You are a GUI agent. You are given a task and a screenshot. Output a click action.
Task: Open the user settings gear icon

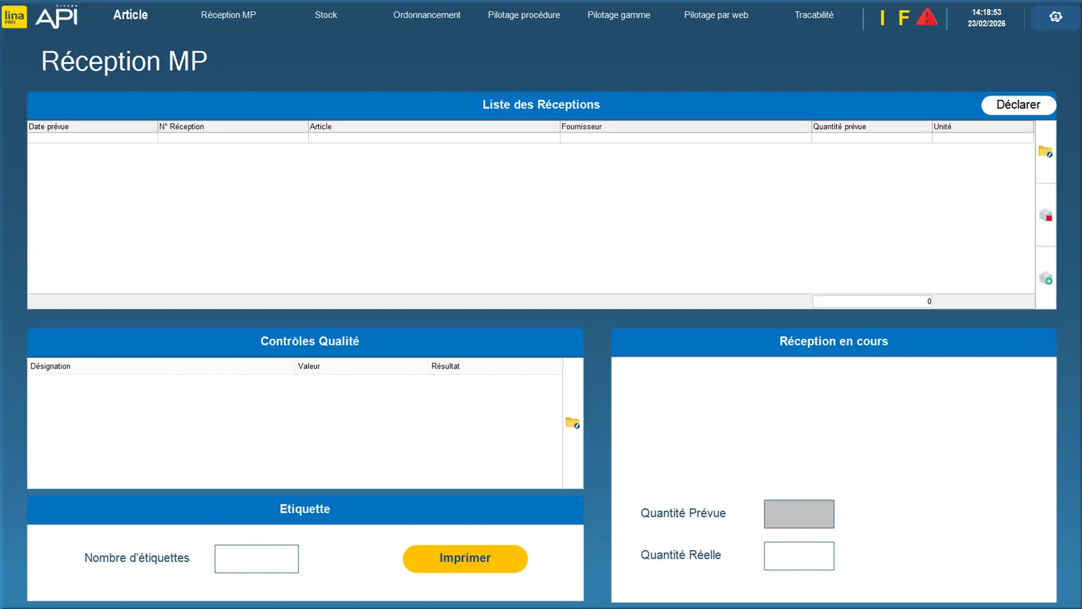pos(1055,17)
